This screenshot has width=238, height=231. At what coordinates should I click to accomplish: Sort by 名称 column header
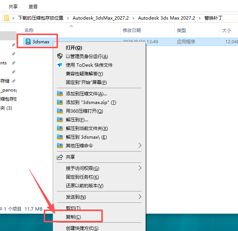(x=29, y=30)
